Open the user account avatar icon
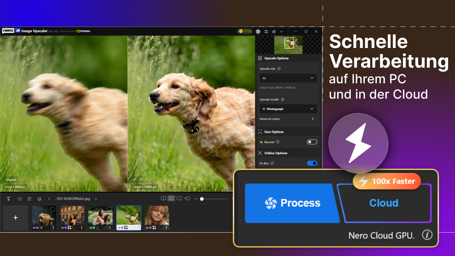 tap(258, 31)
